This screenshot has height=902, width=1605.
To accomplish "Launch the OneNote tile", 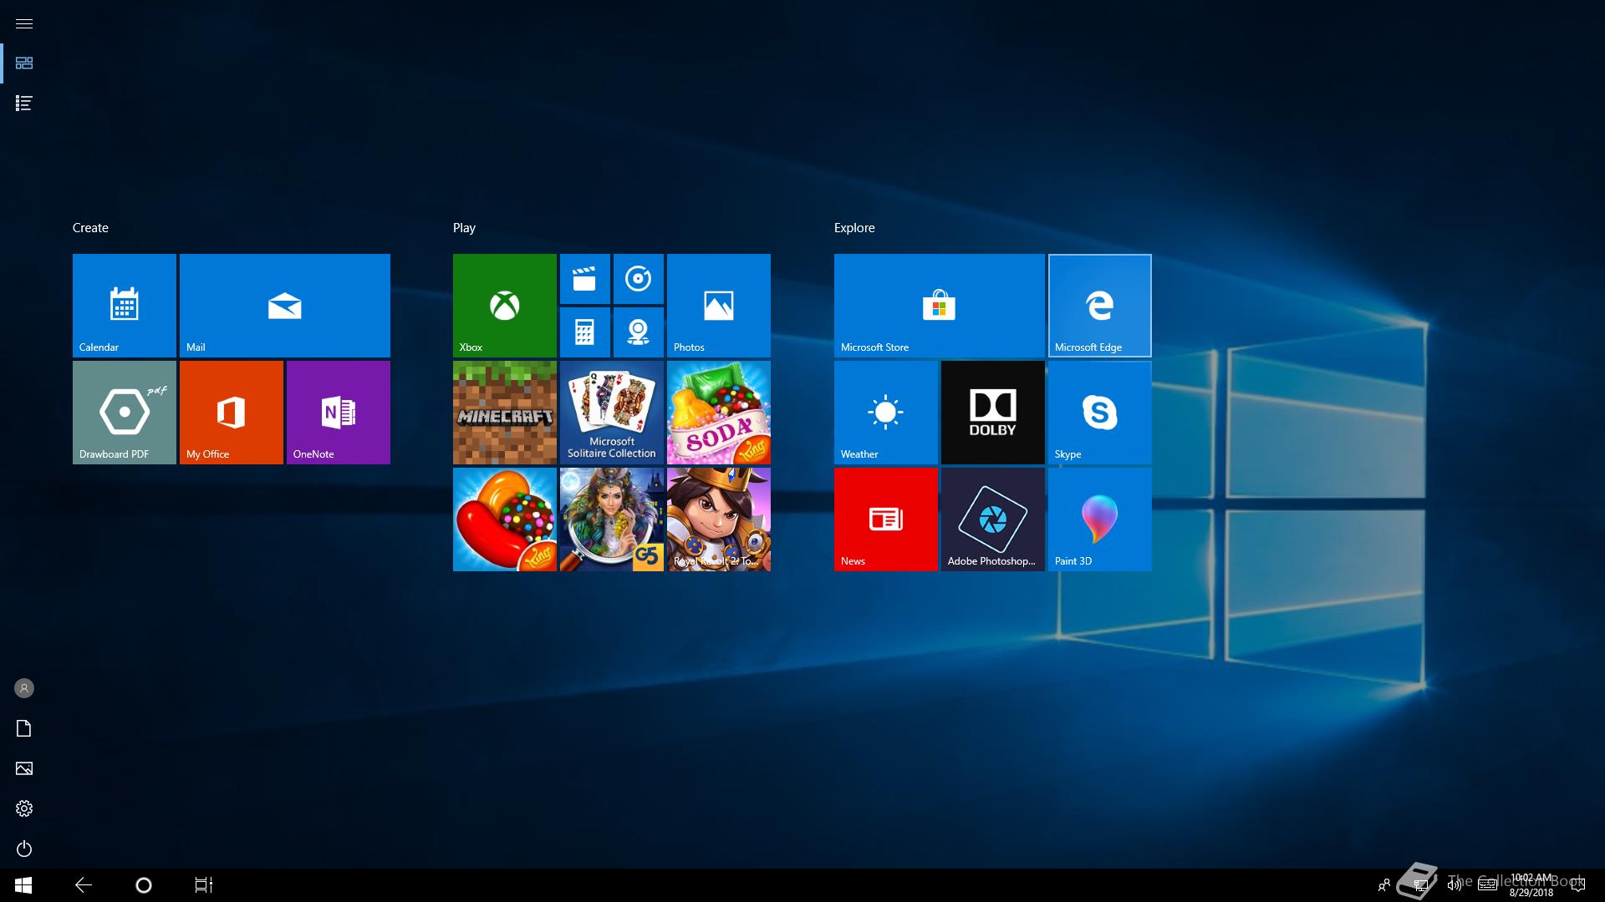I will (339, 413).
